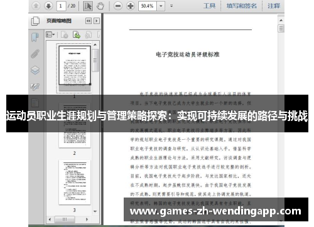Open the Bookmarks sidebar icon

(x=35, y=37)
